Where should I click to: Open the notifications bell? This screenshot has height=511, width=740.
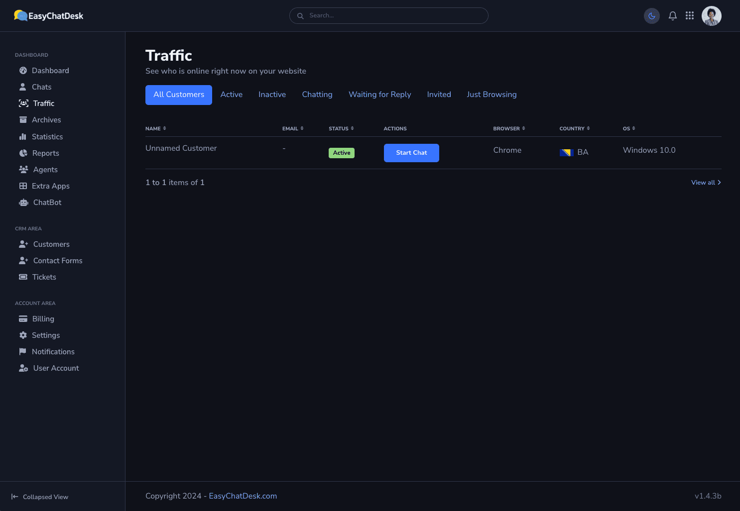pyautogui.click(x=673, y=16)
